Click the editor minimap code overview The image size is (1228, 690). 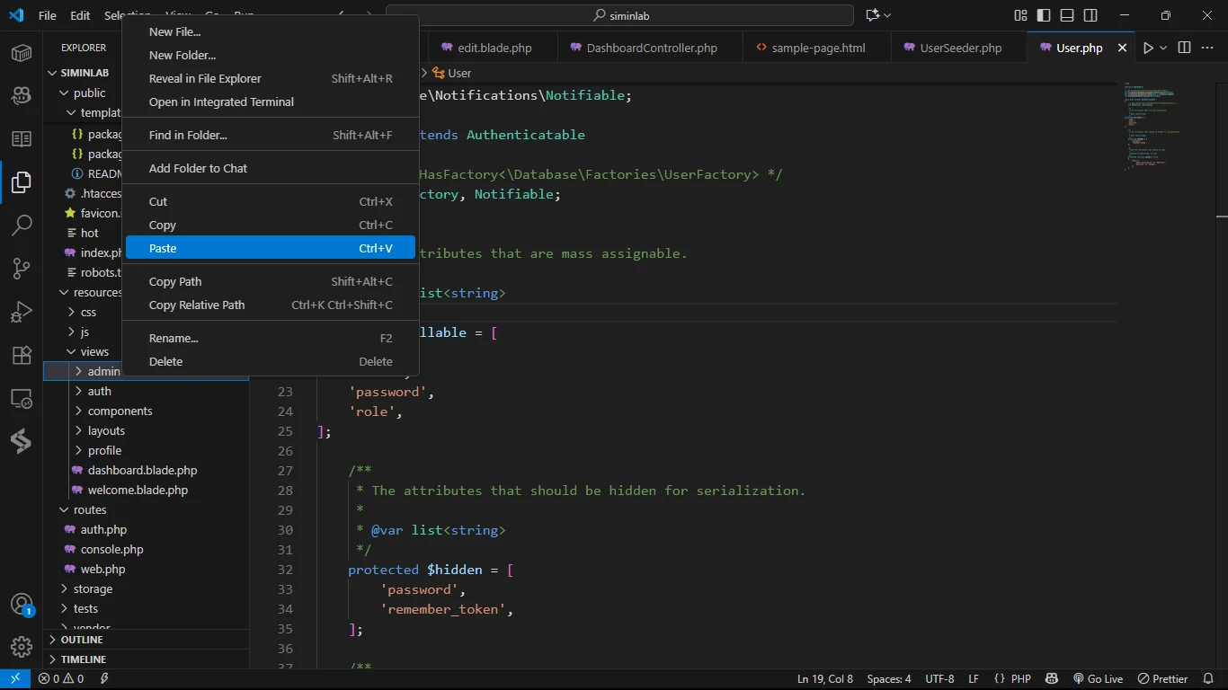pos(1151,126)
